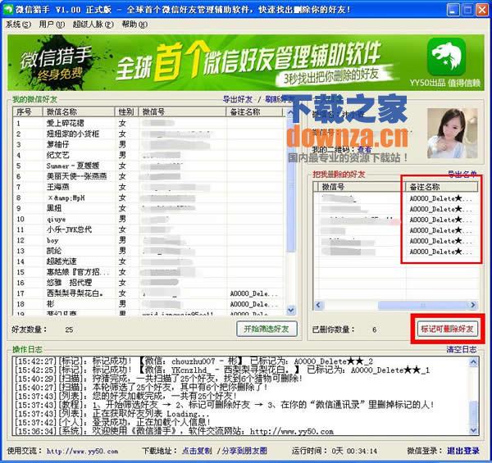Click 备注名称 header in deleted friends list
Screen dimensions: 492x463
click(x=441, y=187)
